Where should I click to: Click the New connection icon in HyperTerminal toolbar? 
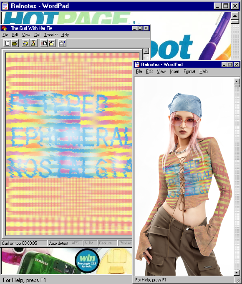7,43
